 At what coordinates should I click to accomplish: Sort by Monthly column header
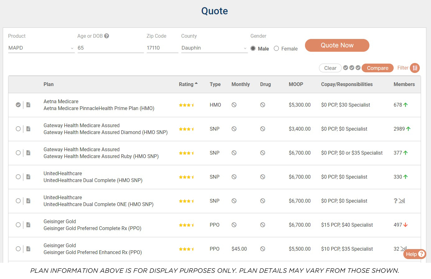point(241,84)
